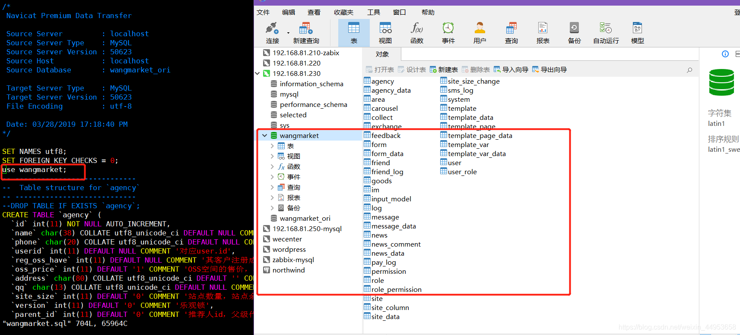Image resolution: width=740 pixels, height=335 pixels.
Task: Select the template_page_data table
Action: [480, 135]
